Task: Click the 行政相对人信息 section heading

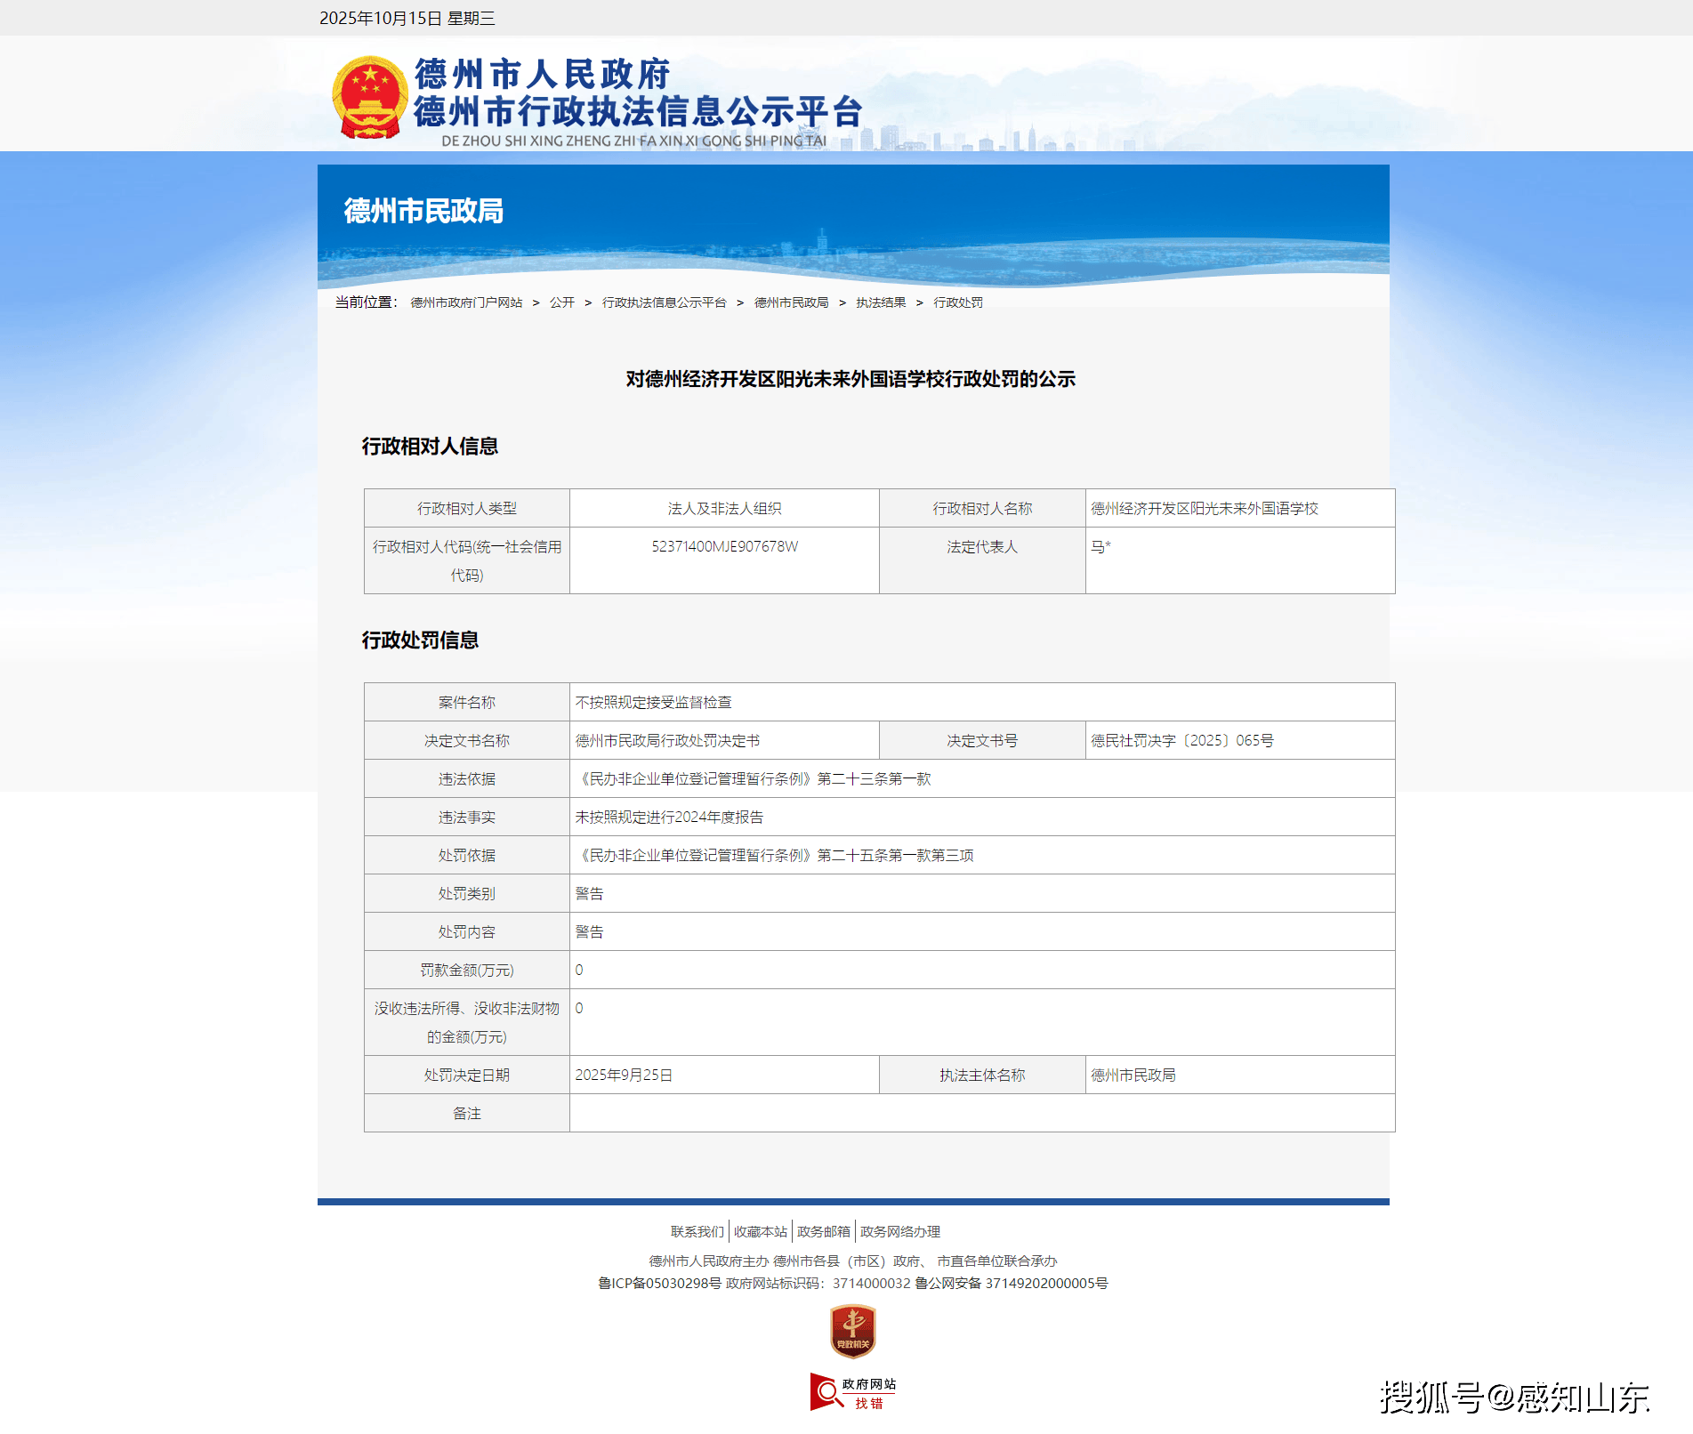Action: 430,446
